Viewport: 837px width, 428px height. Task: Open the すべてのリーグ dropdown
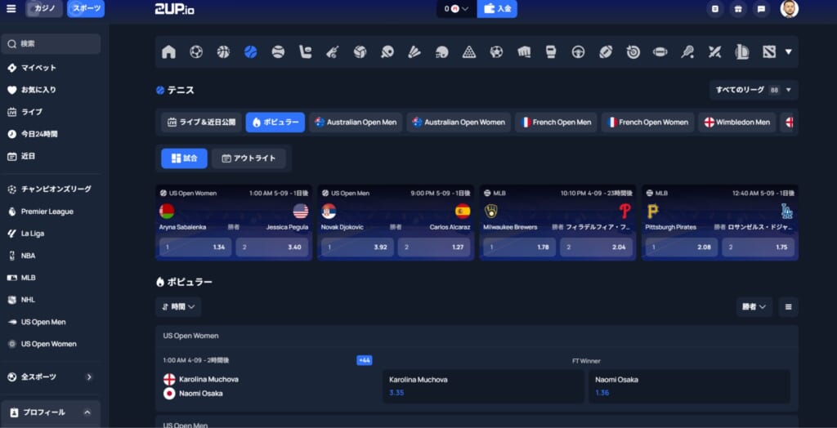753,90
